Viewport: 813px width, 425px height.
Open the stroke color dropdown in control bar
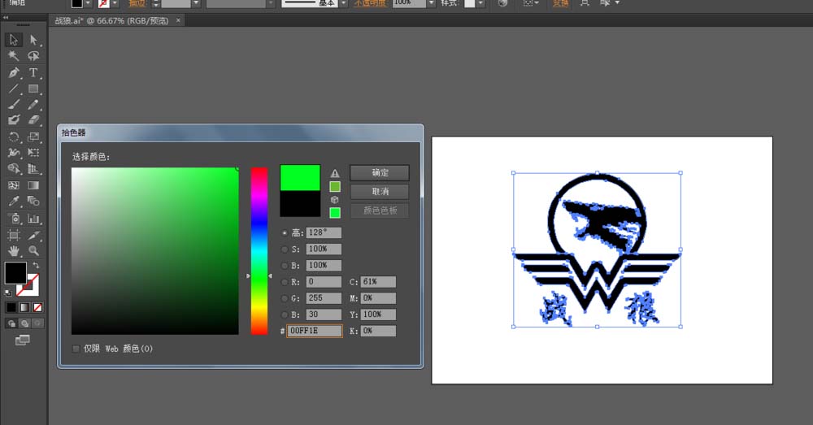[115, 3]
